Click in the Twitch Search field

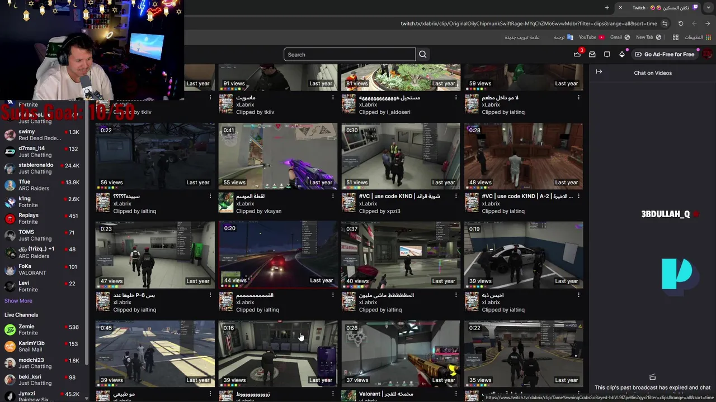click(350, 55)
